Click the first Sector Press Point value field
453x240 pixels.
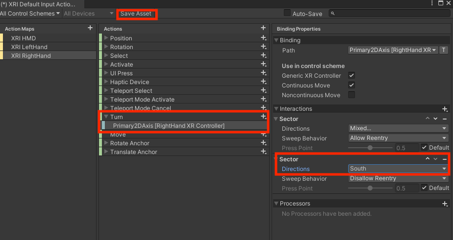tap(407, 148)
